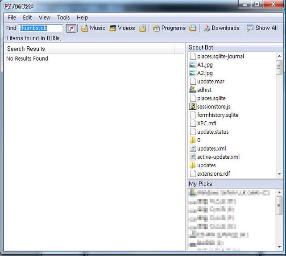Open the File menu
The width and height of the screenshot is (286, 256).
click(12, 17)
